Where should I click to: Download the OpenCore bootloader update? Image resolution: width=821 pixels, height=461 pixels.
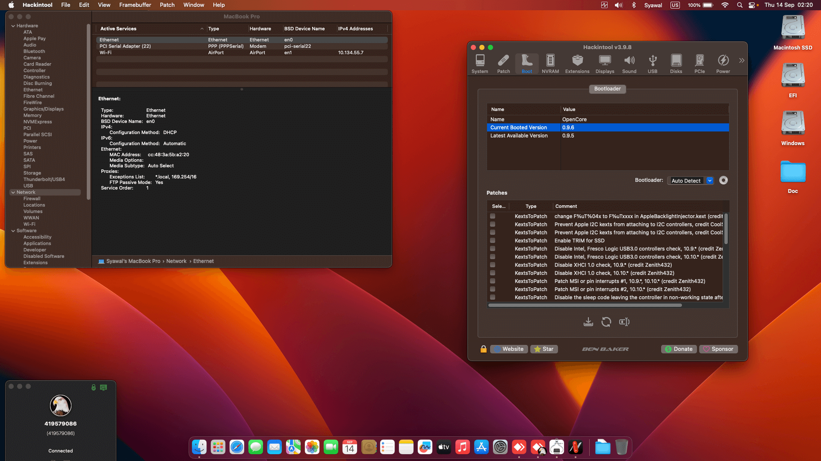point(588,322)
